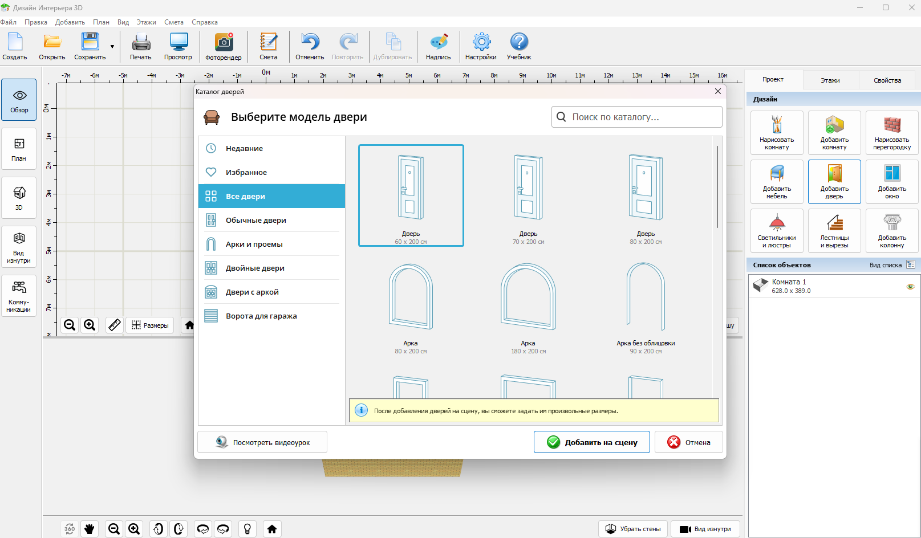Expand the Сохранить dropdown arrow
921x538 pixels.
112,47
